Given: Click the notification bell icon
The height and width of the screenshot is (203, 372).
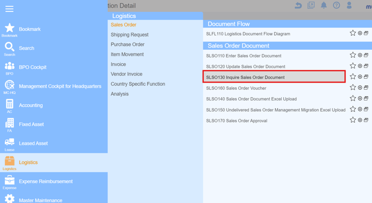Looking at the screenshot, I should coord(323,5).
